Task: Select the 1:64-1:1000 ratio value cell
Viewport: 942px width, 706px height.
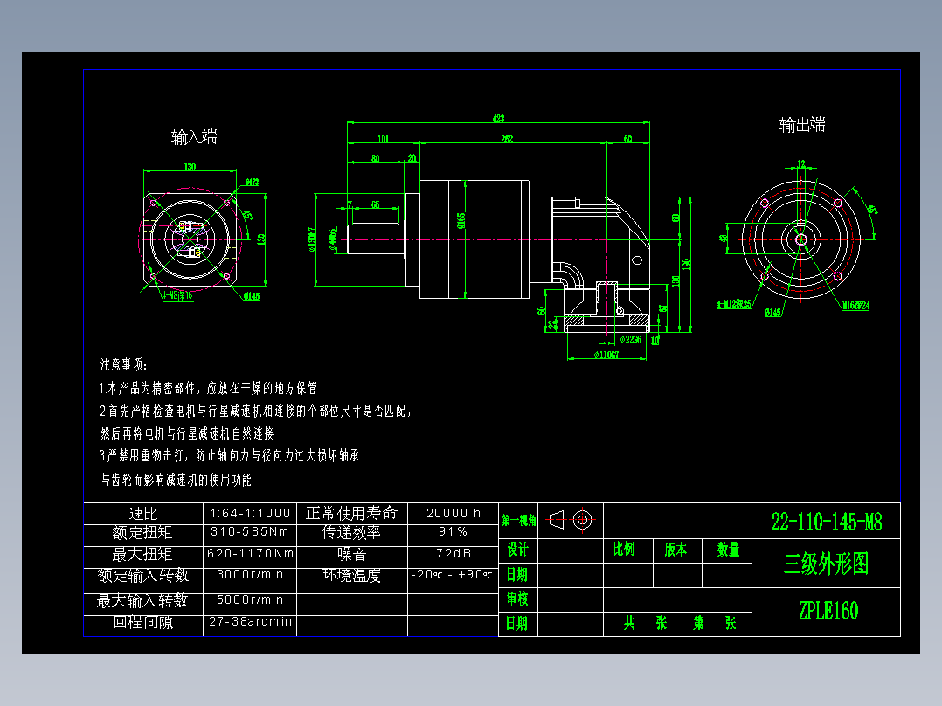Action: (x=251, y=514)
